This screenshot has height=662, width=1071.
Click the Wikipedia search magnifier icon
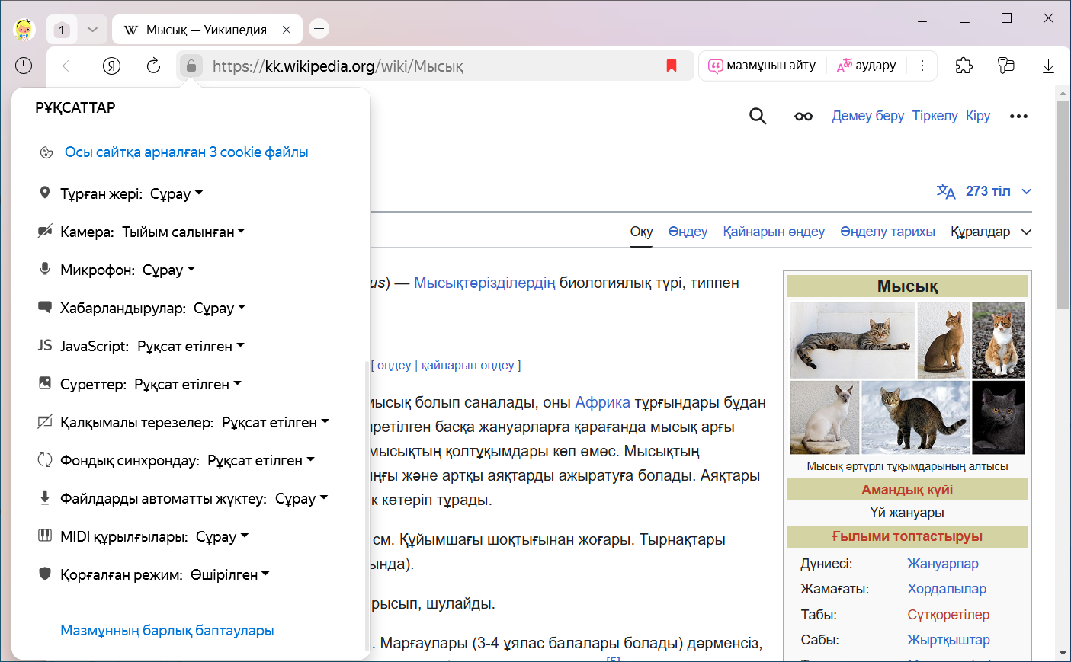pyautogui.click(x=757, y=116)
